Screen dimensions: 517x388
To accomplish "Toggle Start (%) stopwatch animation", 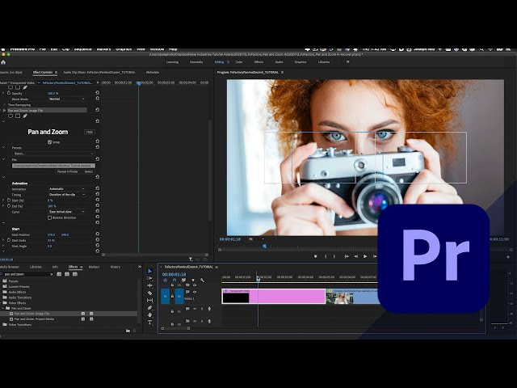I will click(9, 200).
